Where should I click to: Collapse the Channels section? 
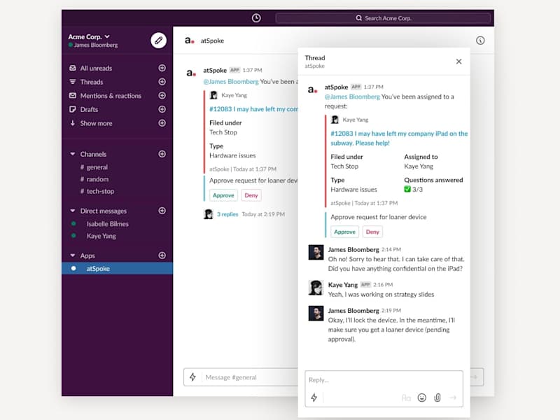[73, 154]
